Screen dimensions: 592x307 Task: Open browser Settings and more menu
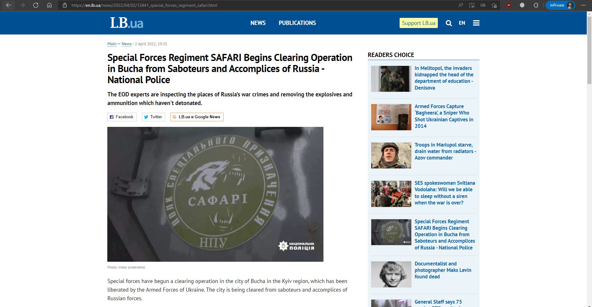click(583, 5)
